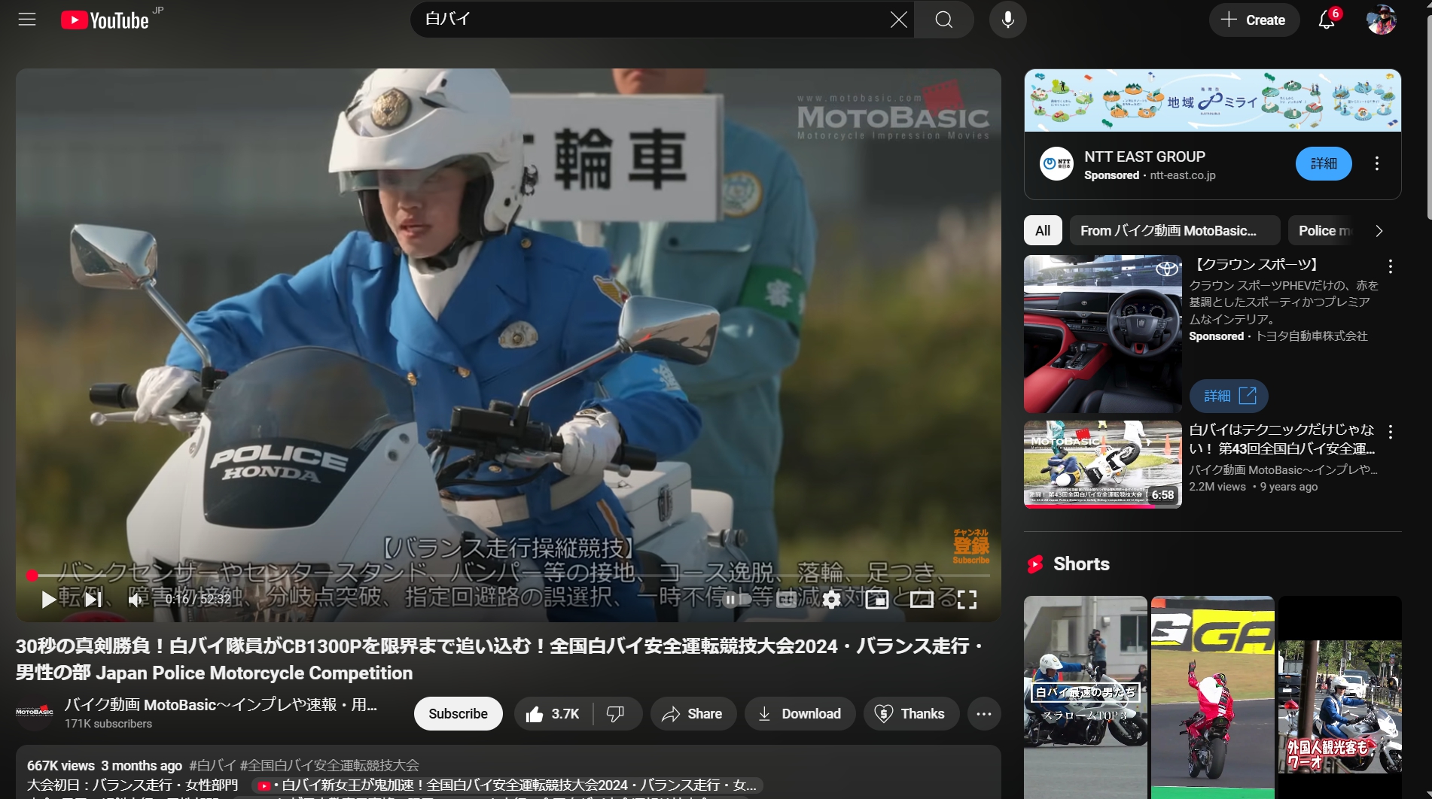
Task: Toggle the autoplay switch in player
Action: click(736, 600)
